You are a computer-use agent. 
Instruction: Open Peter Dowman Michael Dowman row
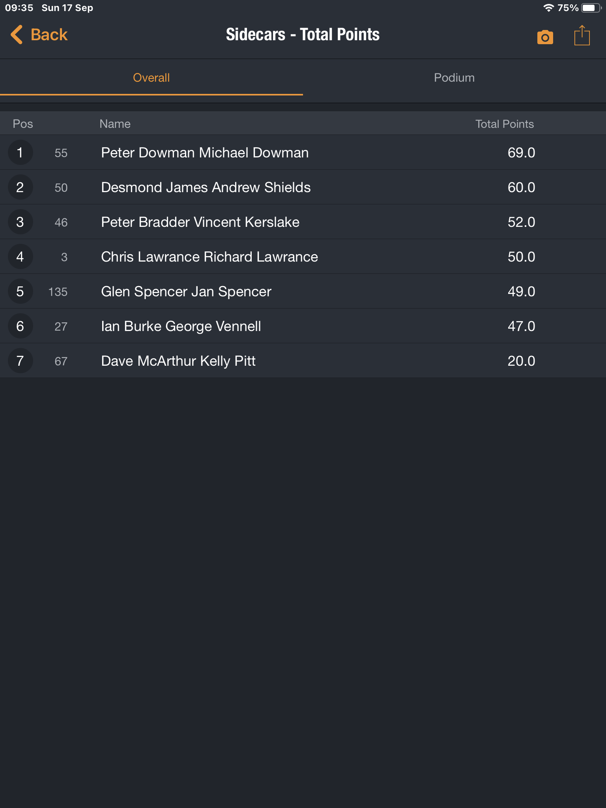[303, 153]
